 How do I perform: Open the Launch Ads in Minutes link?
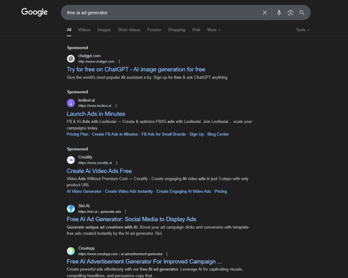(96, 114)
